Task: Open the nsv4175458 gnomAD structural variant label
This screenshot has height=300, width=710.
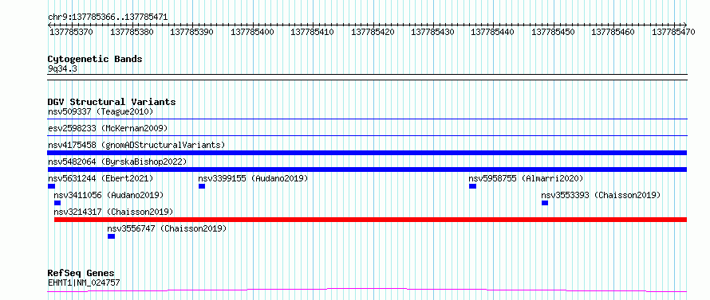Action: 136,145
